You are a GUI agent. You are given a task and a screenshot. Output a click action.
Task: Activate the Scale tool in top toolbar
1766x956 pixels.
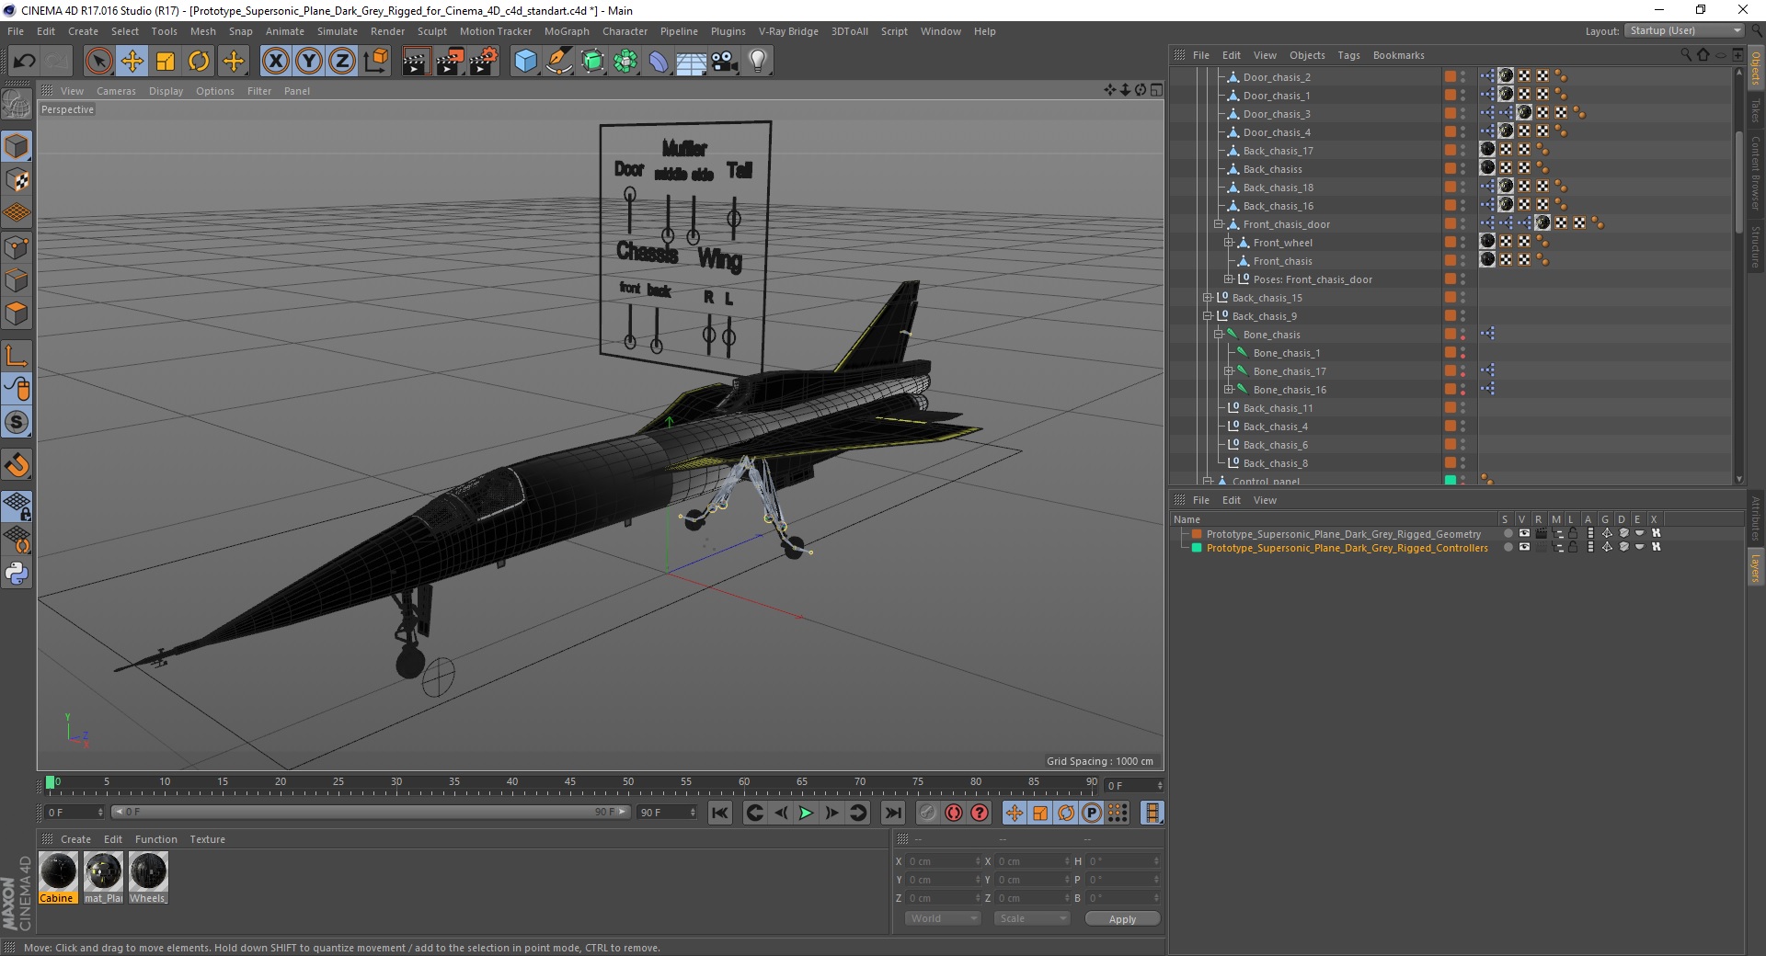point(166,62)
